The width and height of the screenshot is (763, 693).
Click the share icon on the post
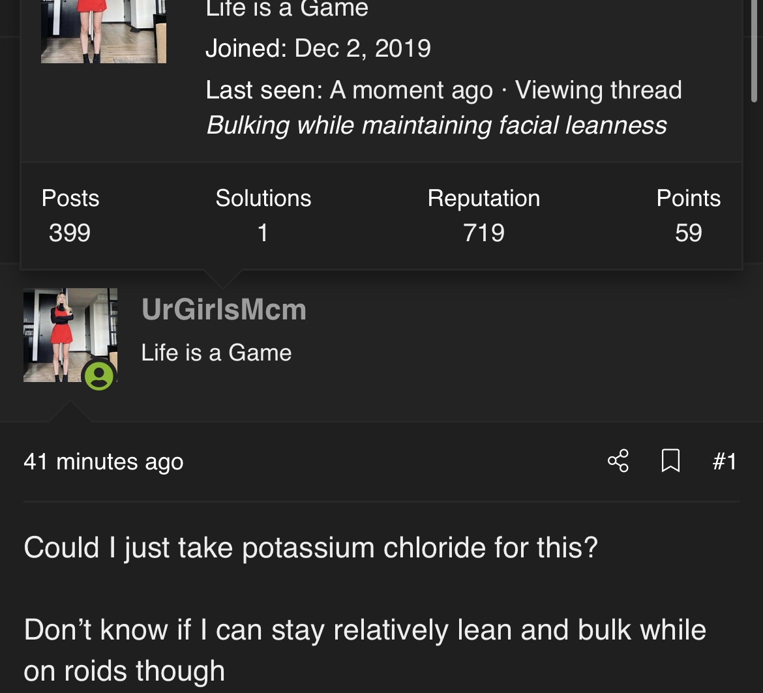click(618, 461)
